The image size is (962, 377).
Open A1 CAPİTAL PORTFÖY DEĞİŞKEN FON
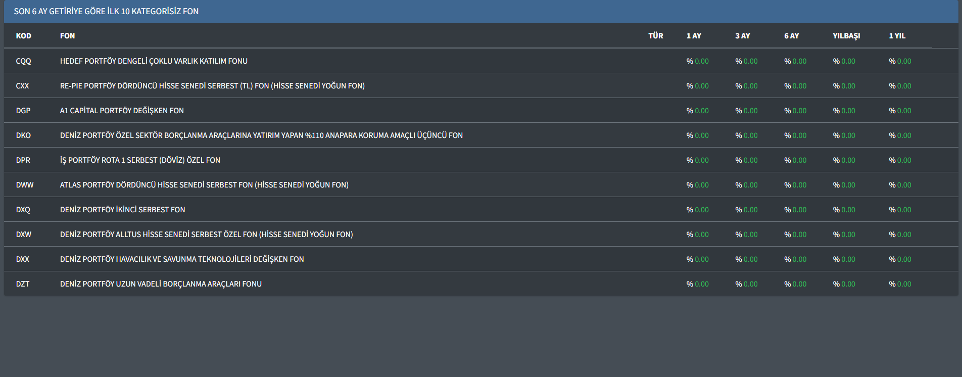coord(122,111)
